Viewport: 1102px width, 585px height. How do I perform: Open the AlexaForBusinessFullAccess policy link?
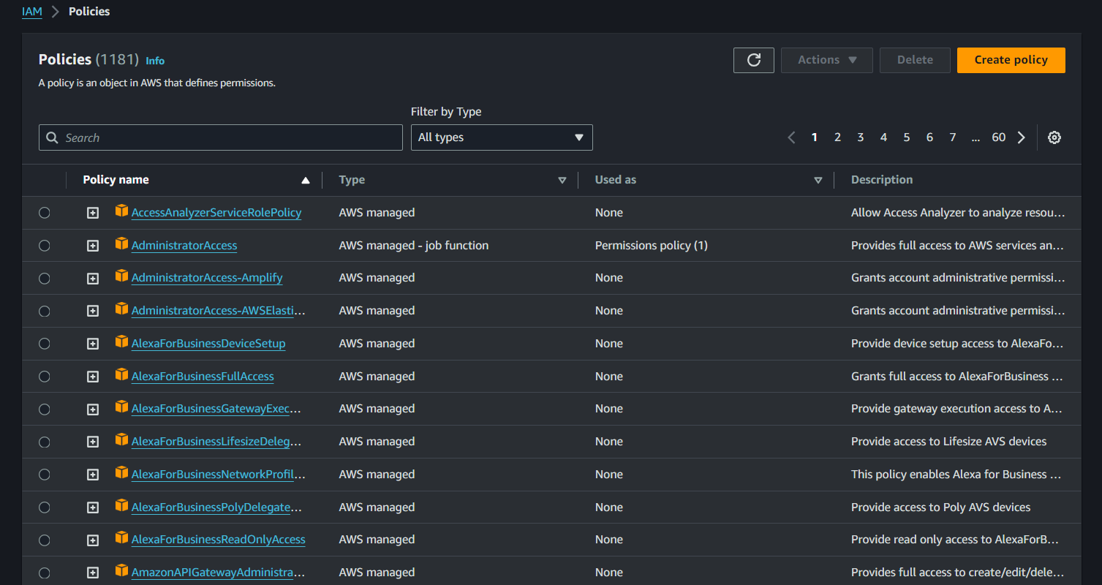tap(203, 377)
